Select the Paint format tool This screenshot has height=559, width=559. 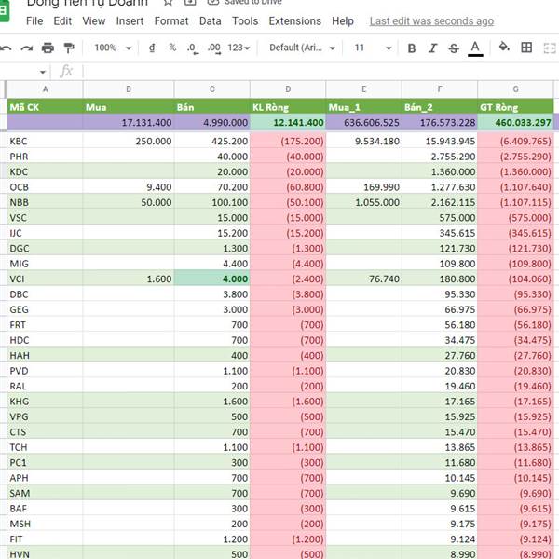[x=68, y=48]
